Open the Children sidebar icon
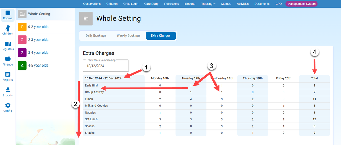Screen dimensions: 341x145 (8, 28)
